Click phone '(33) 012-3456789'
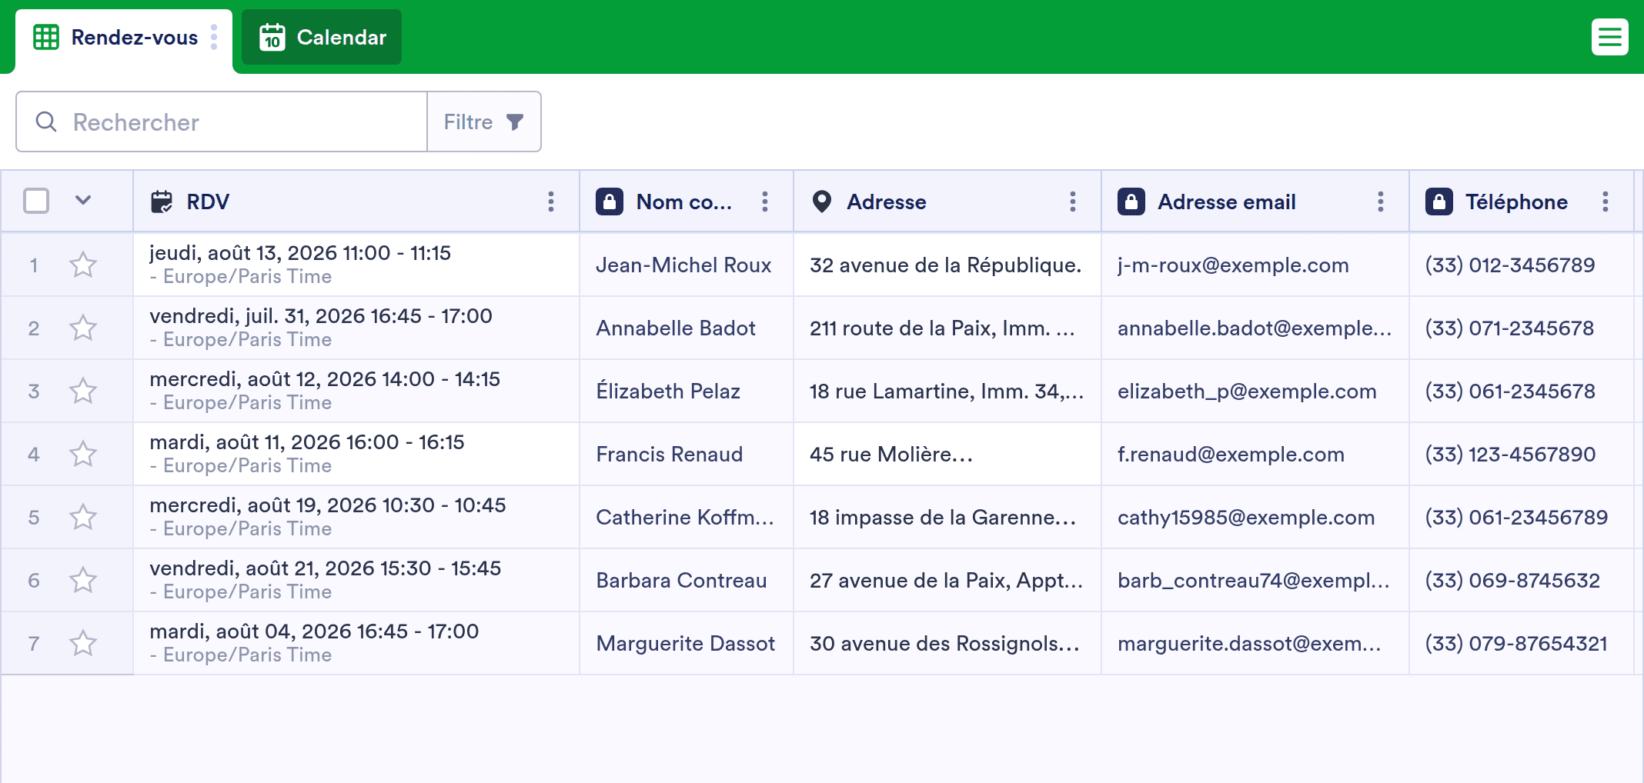Screen dimensions: 1644x783 pos(1510,265)
